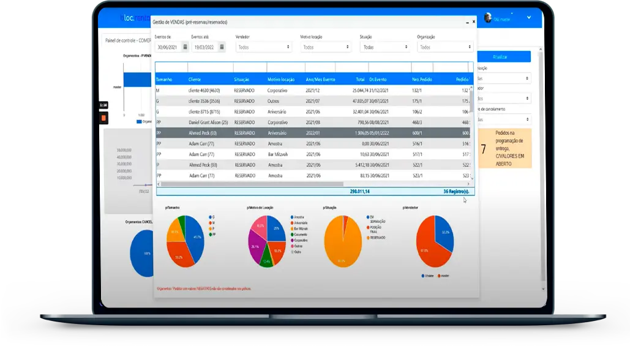Click the user avatar in the header
Viewport: 630px width, 346px height.
tap(488, 18)
